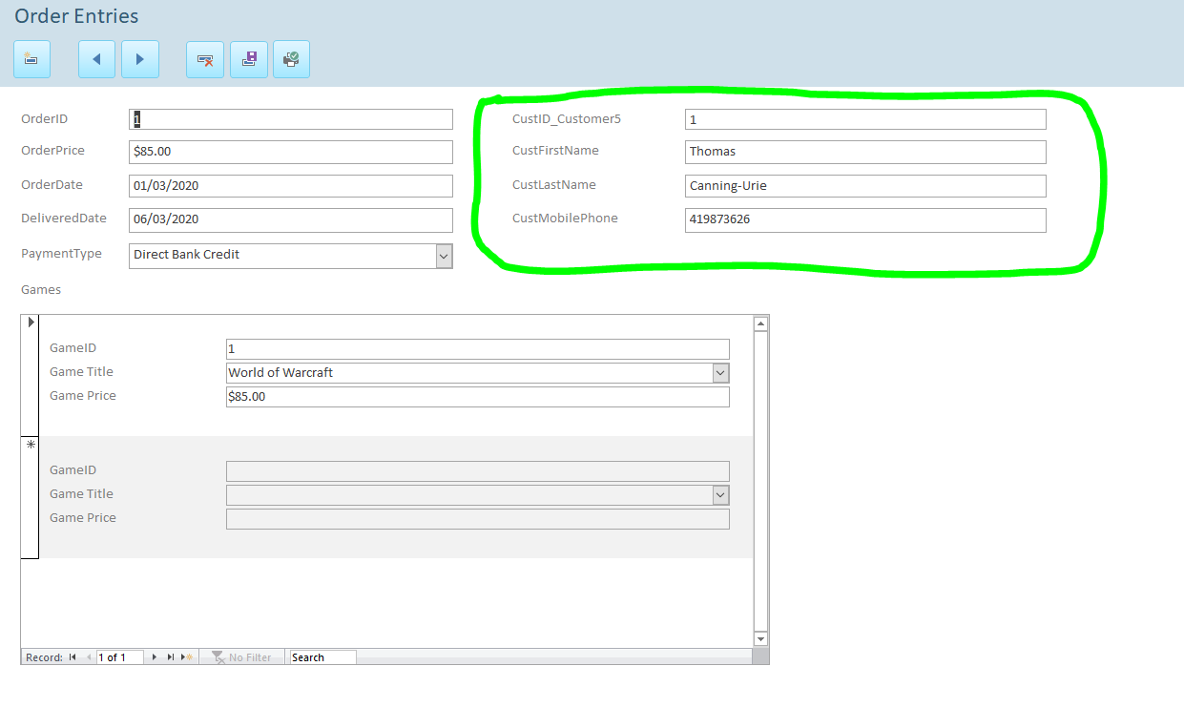Add a new record with the toolbar button
The image size is (1184, 708).
click(x=31, y=59)
